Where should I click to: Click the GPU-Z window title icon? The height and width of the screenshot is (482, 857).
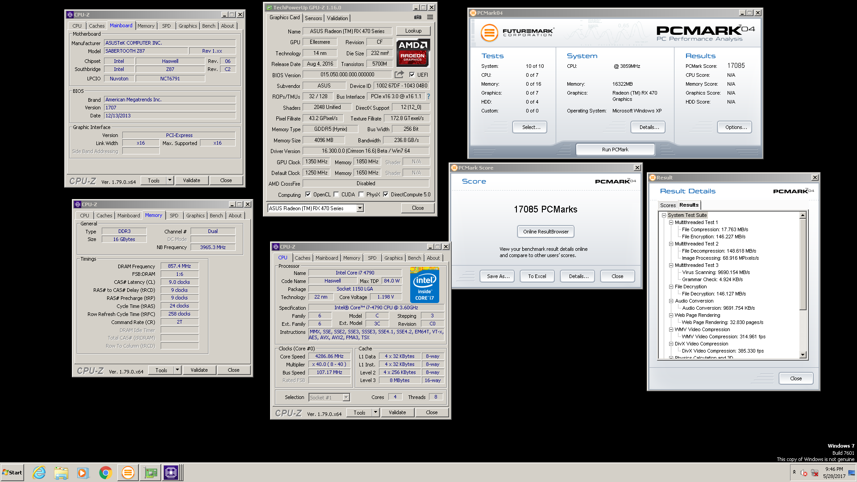pyautogui.click(x=269, y=8)
